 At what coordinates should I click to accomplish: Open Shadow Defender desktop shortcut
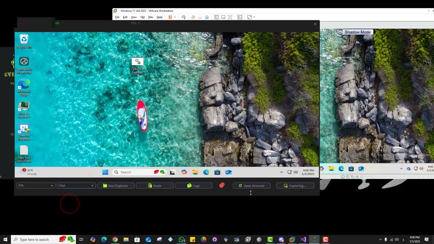coord(24,132)
